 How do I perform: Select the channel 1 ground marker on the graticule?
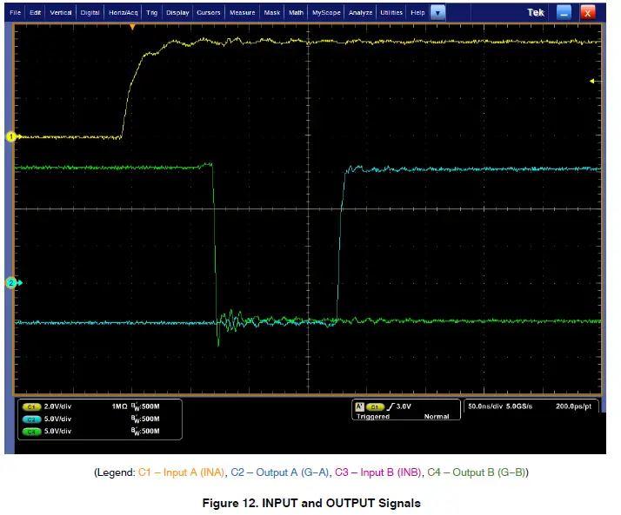click(x=12, y=137)
